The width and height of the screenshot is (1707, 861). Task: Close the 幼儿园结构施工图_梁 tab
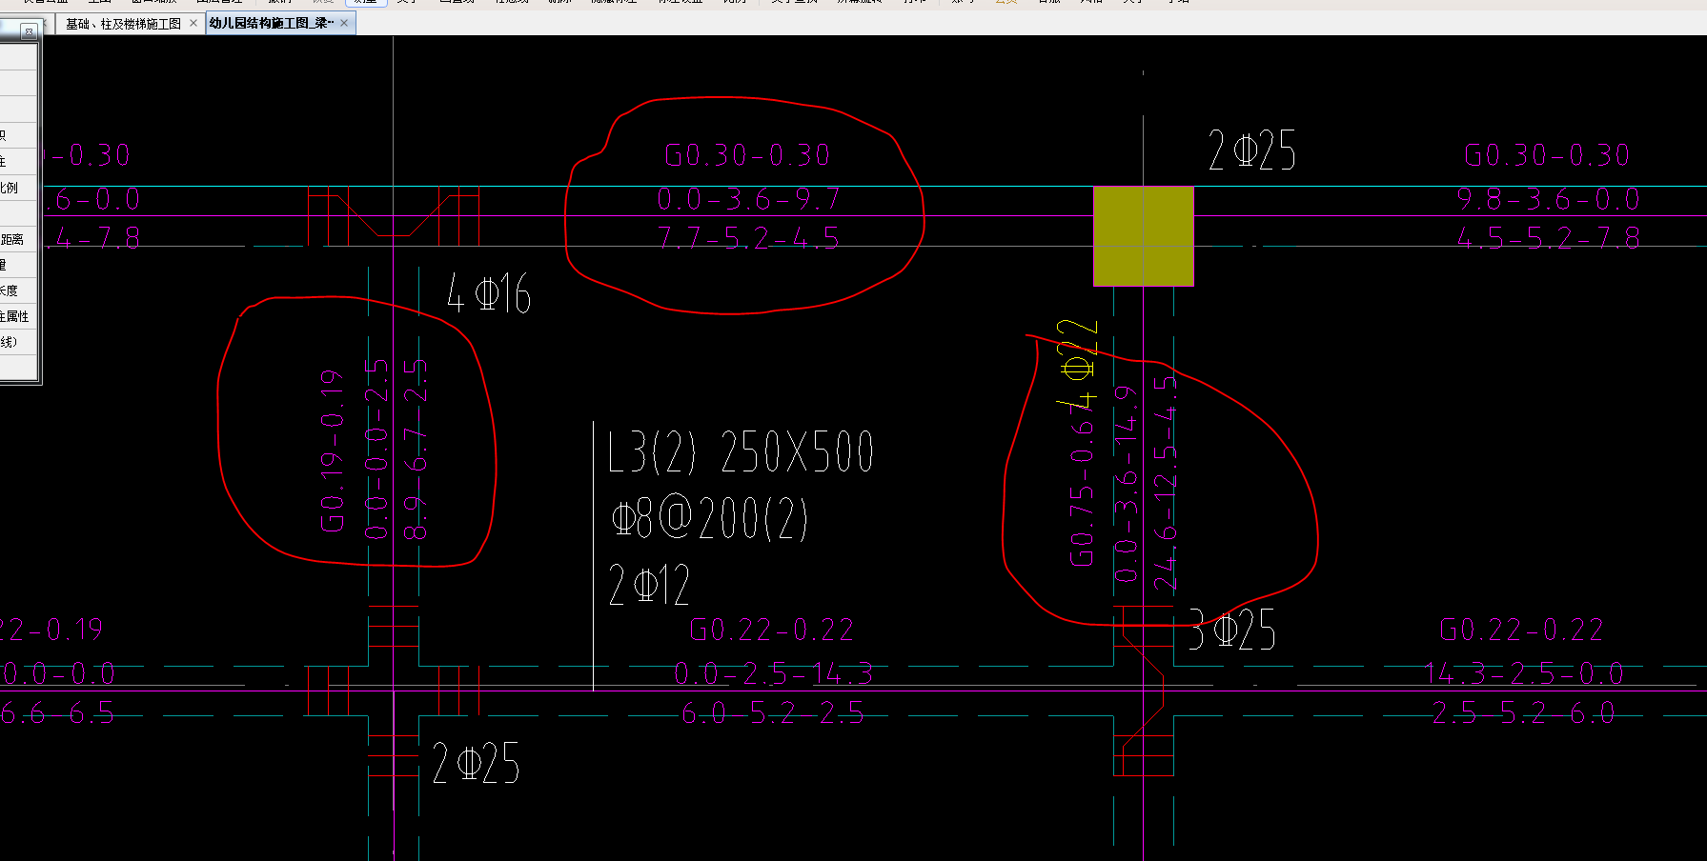[x=344, y=23]
